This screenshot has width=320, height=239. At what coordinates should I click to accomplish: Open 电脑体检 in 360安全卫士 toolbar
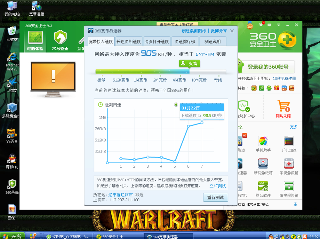pyautogui.click(x=35, y=41)
